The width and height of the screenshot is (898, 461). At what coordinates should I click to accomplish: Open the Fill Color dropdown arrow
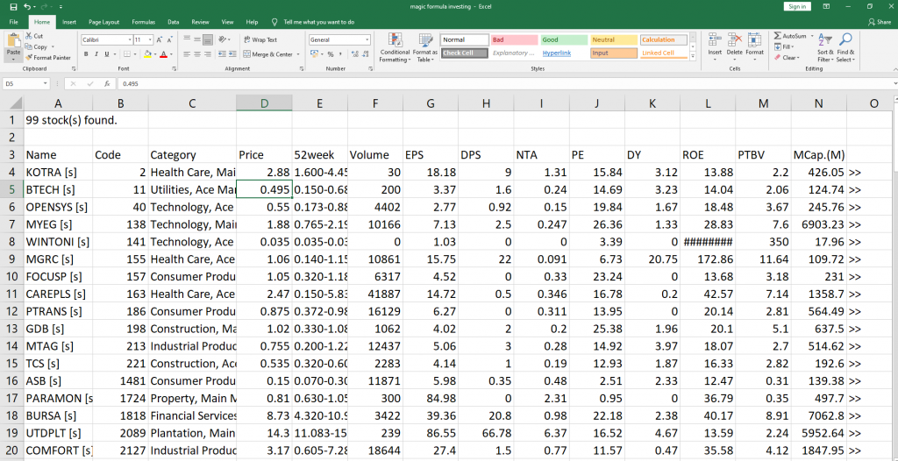154,54
